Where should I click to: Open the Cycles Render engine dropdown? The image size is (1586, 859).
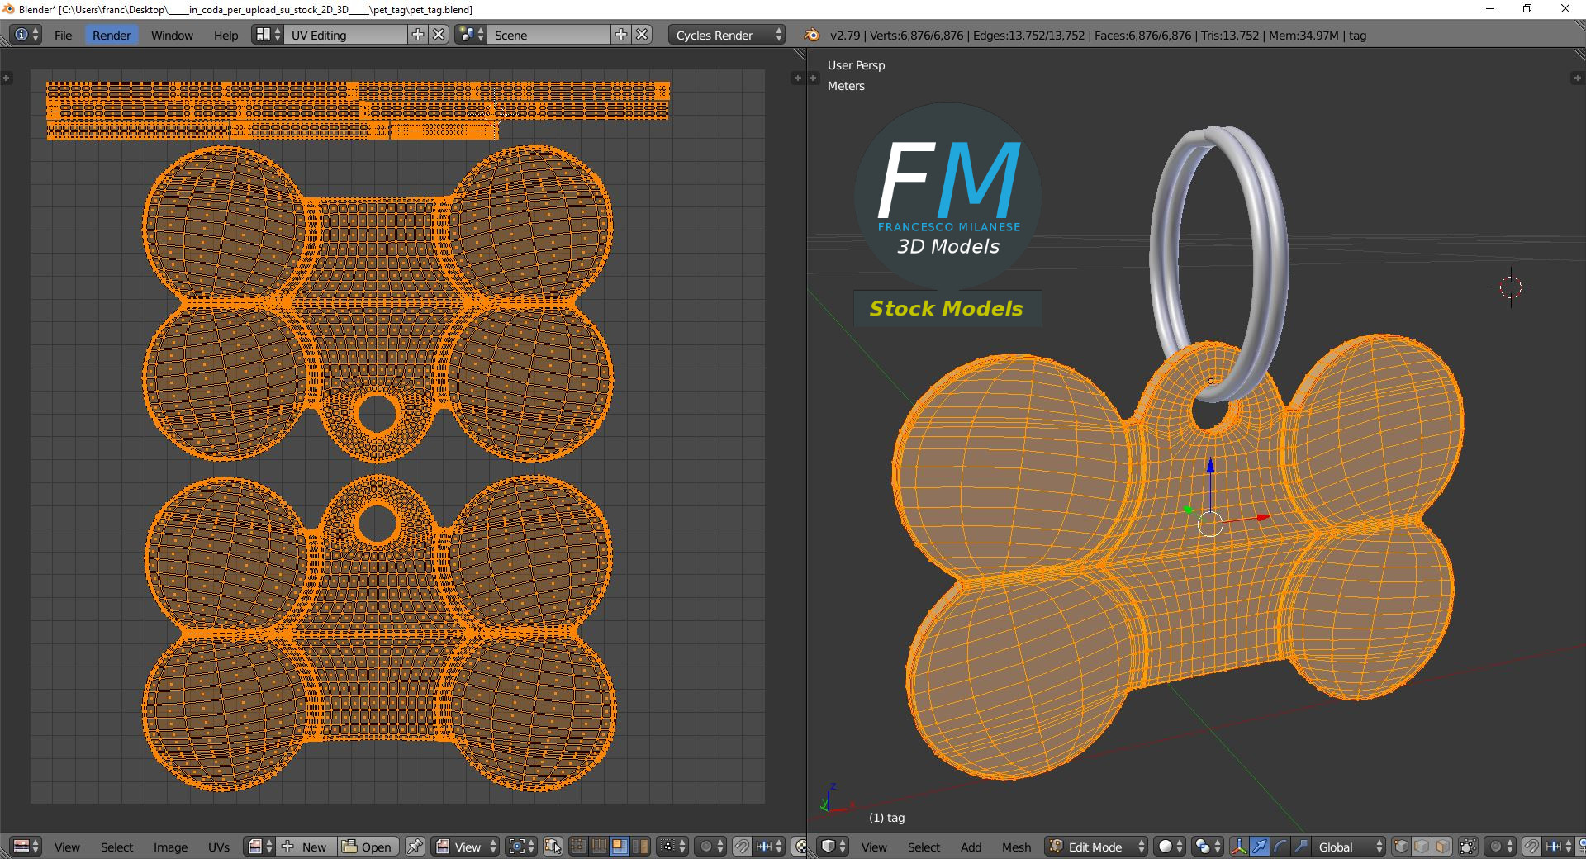726,35
